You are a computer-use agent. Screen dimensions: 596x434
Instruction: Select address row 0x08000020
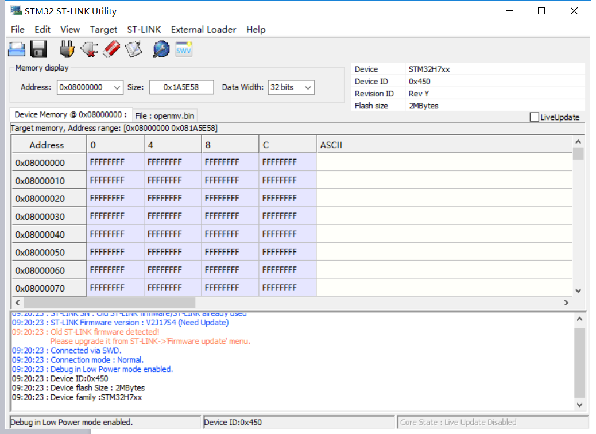pos(49,199)
